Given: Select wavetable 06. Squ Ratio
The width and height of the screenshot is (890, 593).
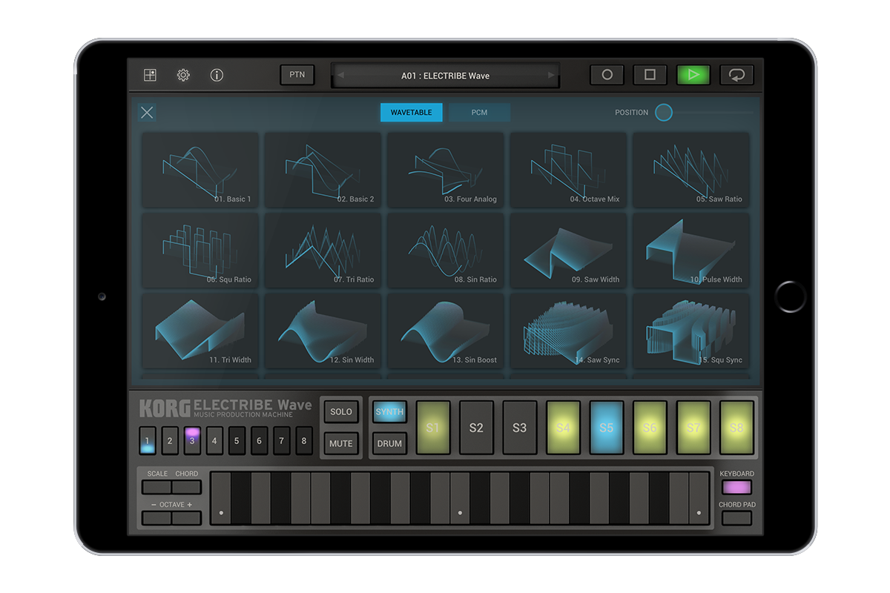Looking at the screenshot, I should [200, 251].
